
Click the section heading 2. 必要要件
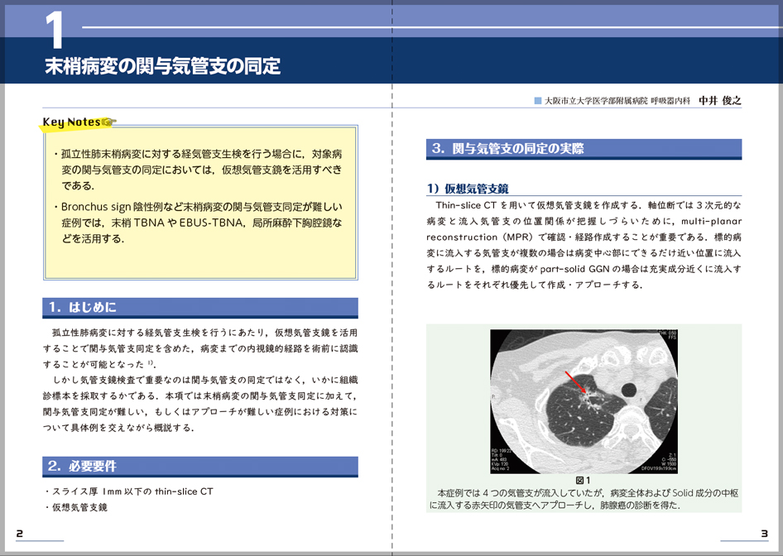click(x=200, y=466)
